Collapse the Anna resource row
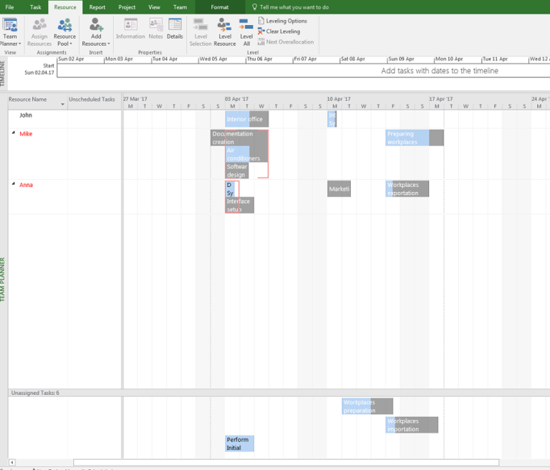Image resolution: width=550 pixels, height=470 pixels. (14, 185)
